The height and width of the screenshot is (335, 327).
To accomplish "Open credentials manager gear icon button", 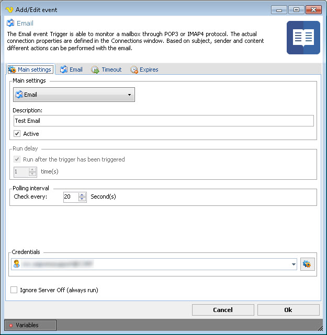I will [x=308, y=264].
